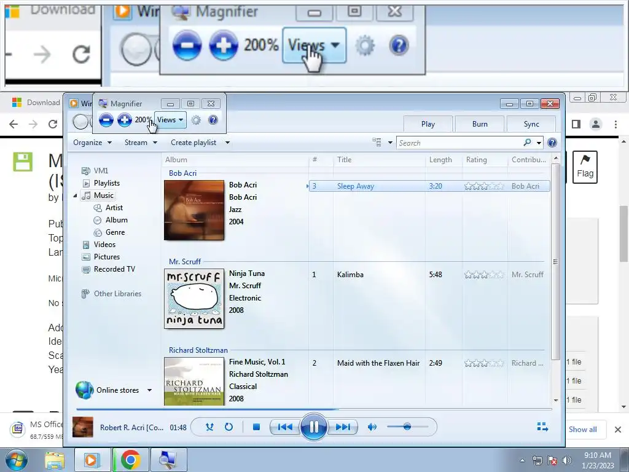Select Videos in navigation pane
Image resolution: width=629 pixels, height=472 pixels.
pyautogui.click(x=99, y=245)
